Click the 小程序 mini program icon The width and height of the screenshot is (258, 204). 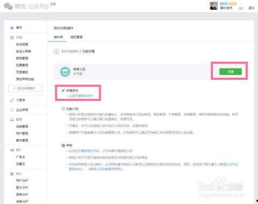(x=12, y=100)
